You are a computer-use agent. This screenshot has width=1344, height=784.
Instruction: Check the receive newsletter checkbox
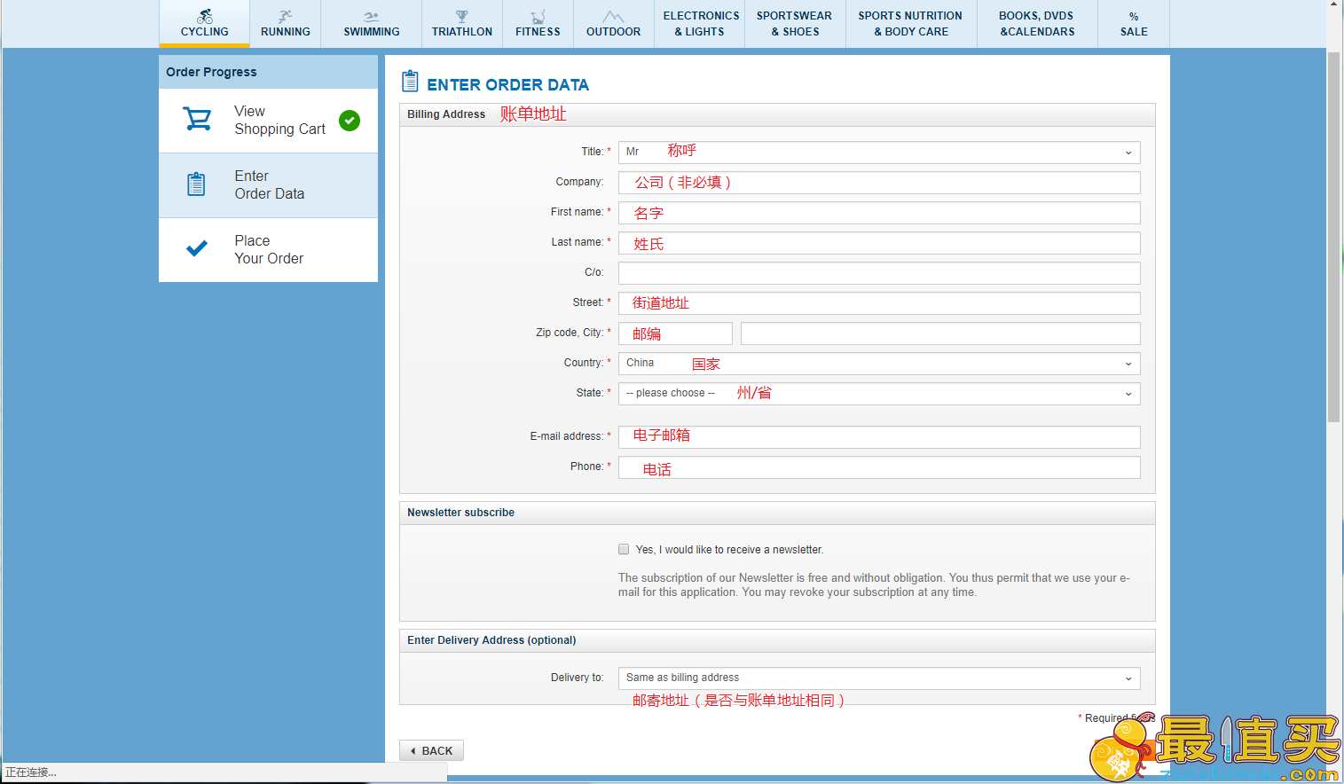[x=624, y=549]
